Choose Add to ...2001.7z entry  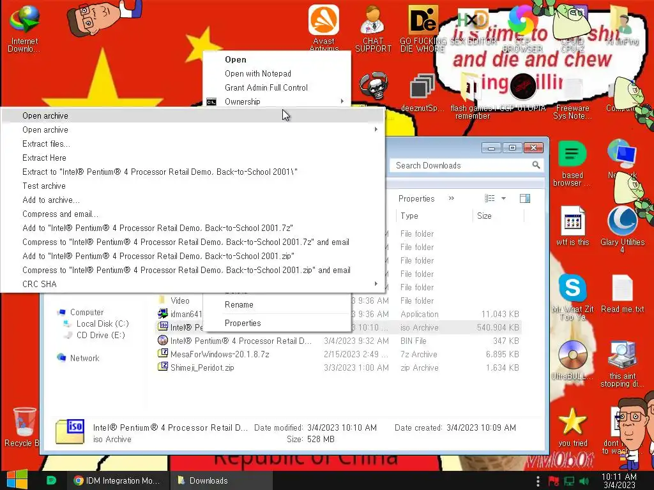[x=193, y=228]
